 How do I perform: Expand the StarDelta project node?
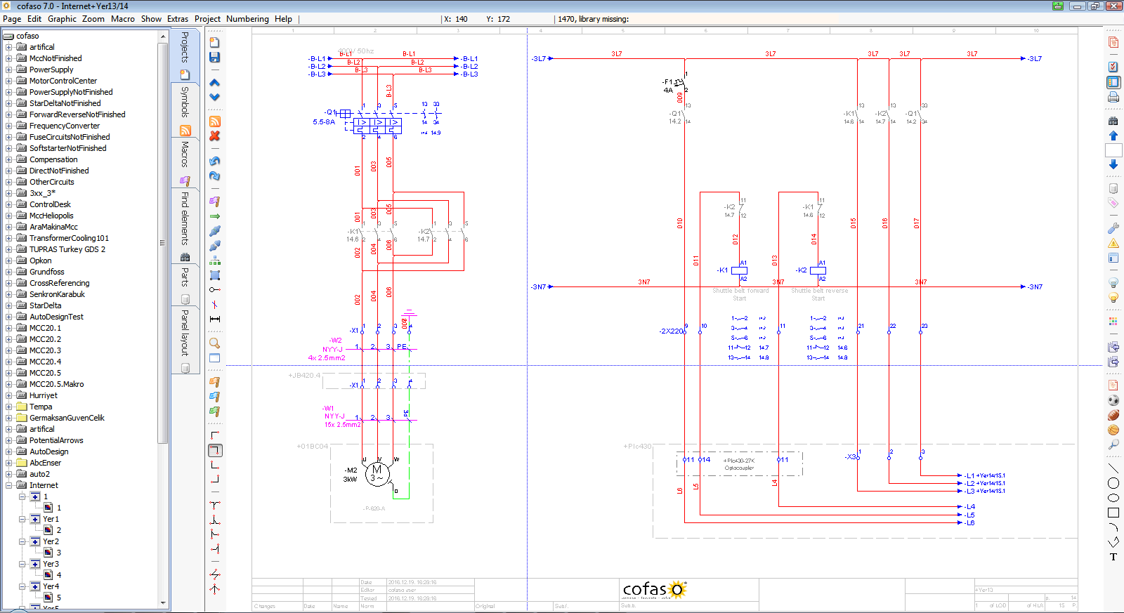click(x=9, y=305)
